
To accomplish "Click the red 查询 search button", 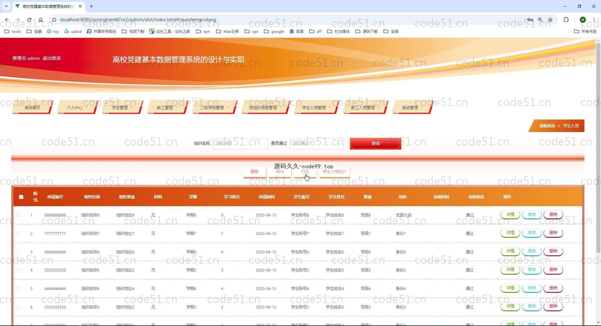I will [x=375, y=143].
